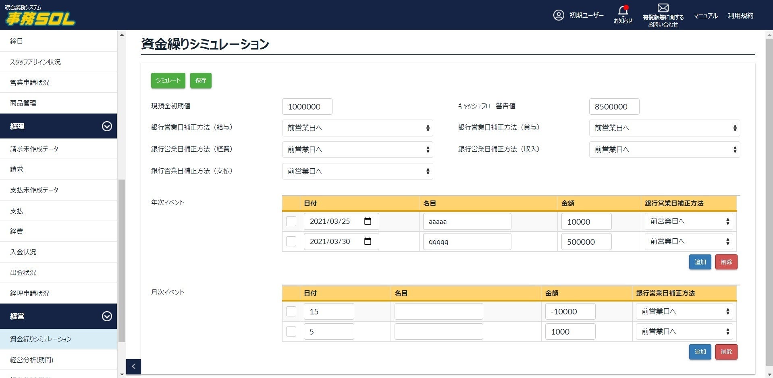Collapse the 経理 section chevron
This screenshot has height=378, width=773.
pyautogui.click(x=107, y=126)
